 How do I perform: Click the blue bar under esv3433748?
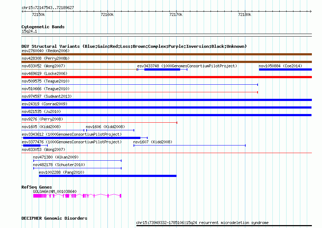[x=162, y=69]
